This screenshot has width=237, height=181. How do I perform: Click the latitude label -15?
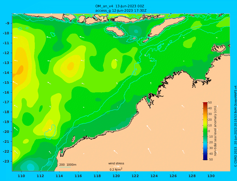(6, 82)
